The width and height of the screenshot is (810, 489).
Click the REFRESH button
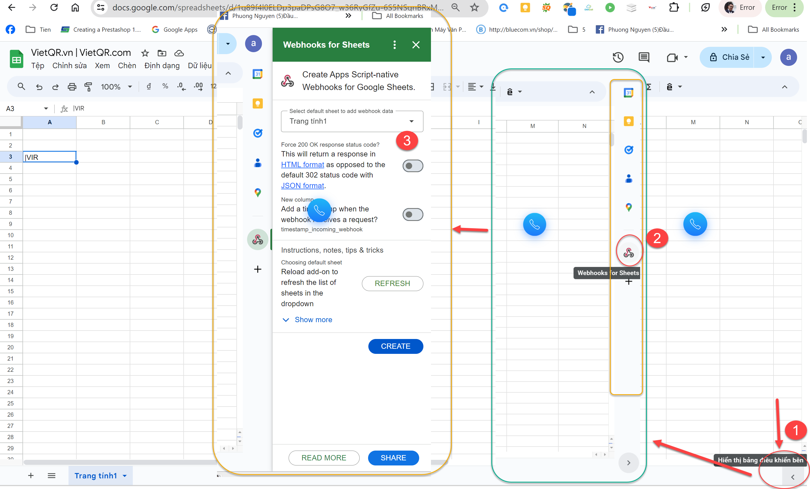392,283
